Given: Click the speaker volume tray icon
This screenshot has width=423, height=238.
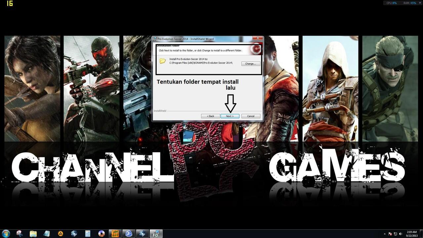Looking at the screenshot, I should 400,234.
